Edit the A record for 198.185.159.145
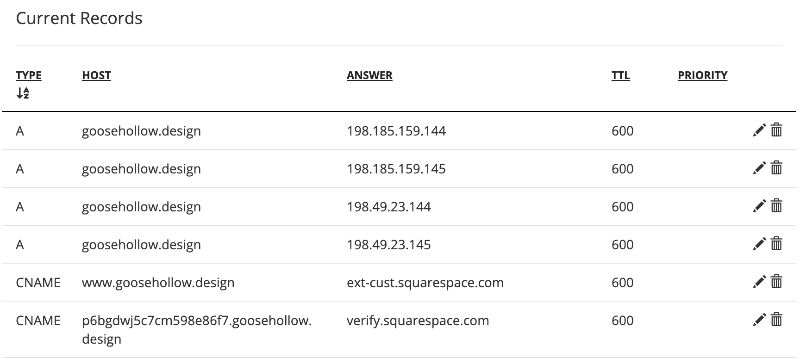Viewport: 800px width, 358px height. point(759,168)
